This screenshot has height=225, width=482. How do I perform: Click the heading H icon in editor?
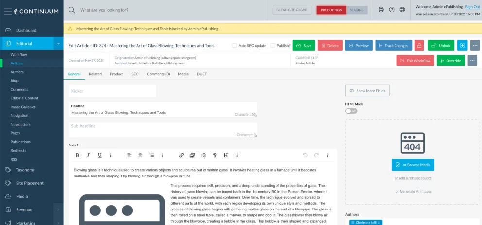(x=226, y=155)
